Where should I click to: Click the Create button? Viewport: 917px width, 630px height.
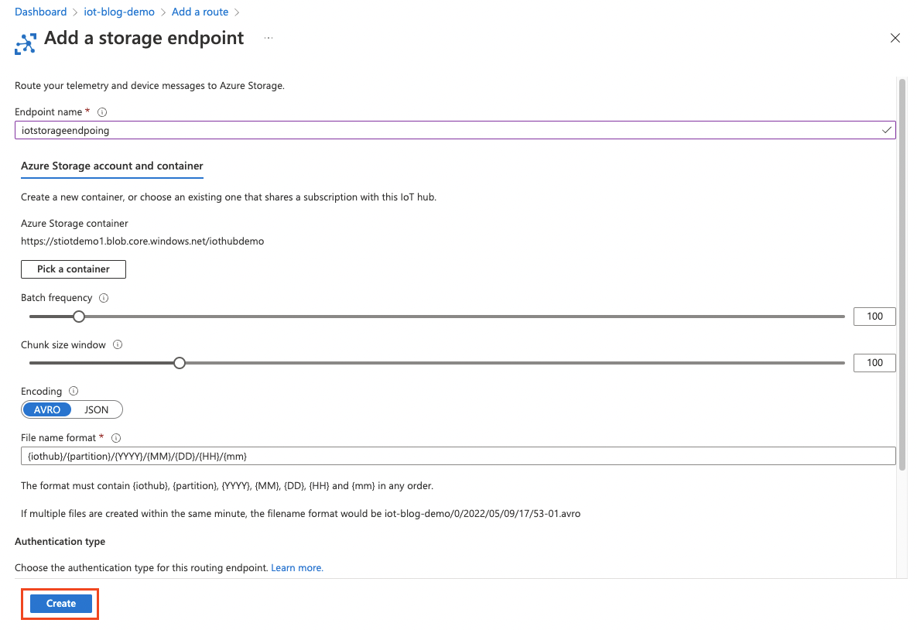pos(60,603)
